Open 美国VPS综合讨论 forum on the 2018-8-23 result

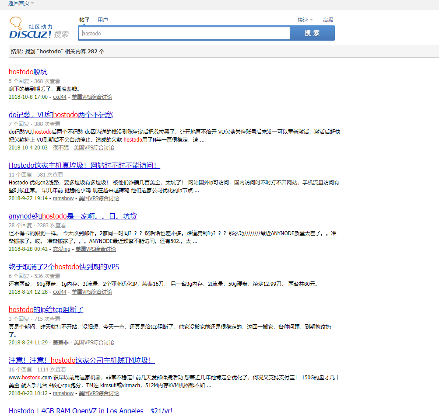coord(99,393)
